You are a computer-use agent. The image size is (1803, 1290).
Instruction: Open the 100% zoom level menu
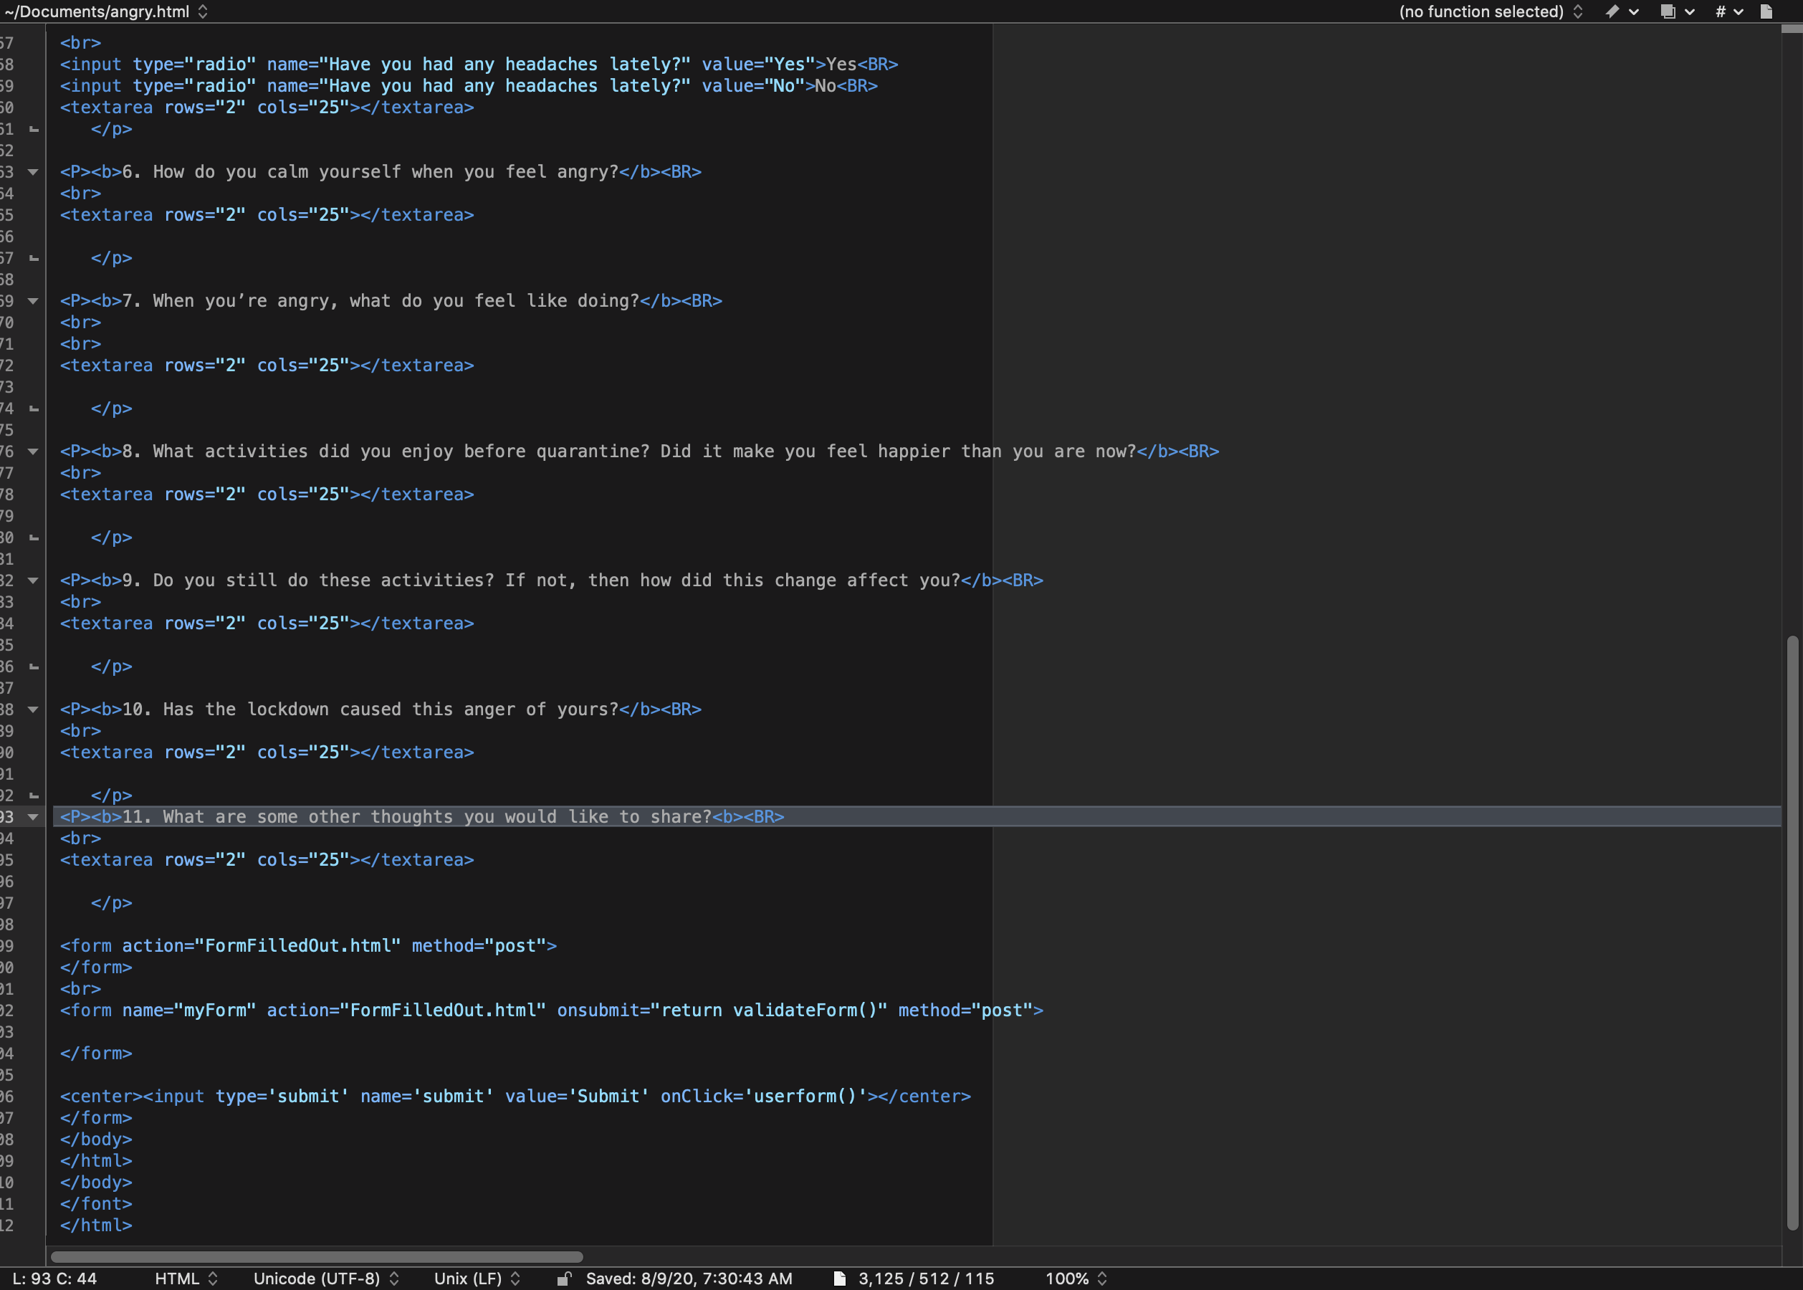(1076, 1278)
